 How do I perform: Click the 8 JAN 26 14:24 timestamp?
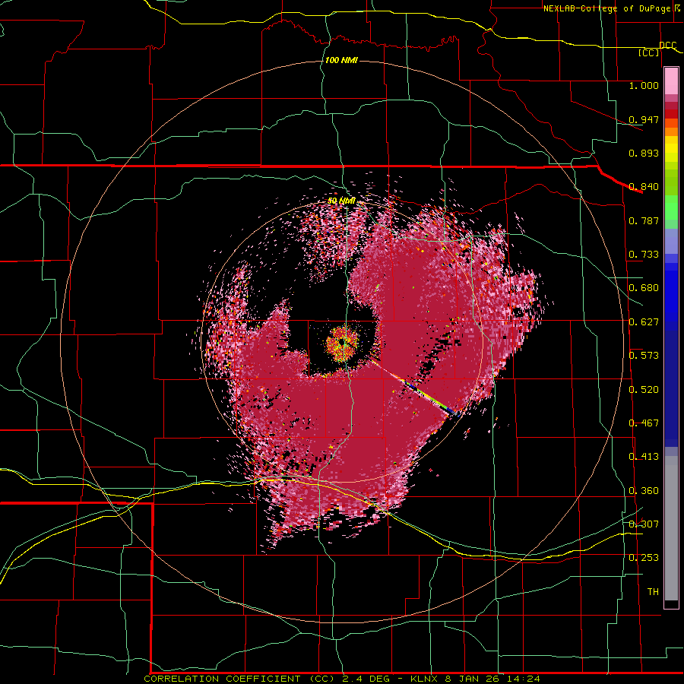(492, 679)
